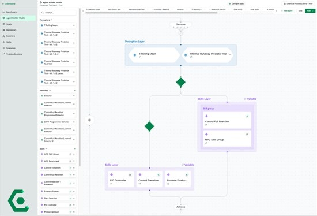Switch to the Goal Test 4 tab
Screen dimensions: 317x216
point(255,9)
